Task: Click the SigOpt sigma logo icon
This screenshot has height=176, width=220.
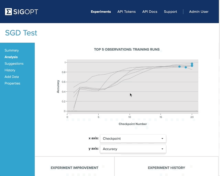Action: 8,11
